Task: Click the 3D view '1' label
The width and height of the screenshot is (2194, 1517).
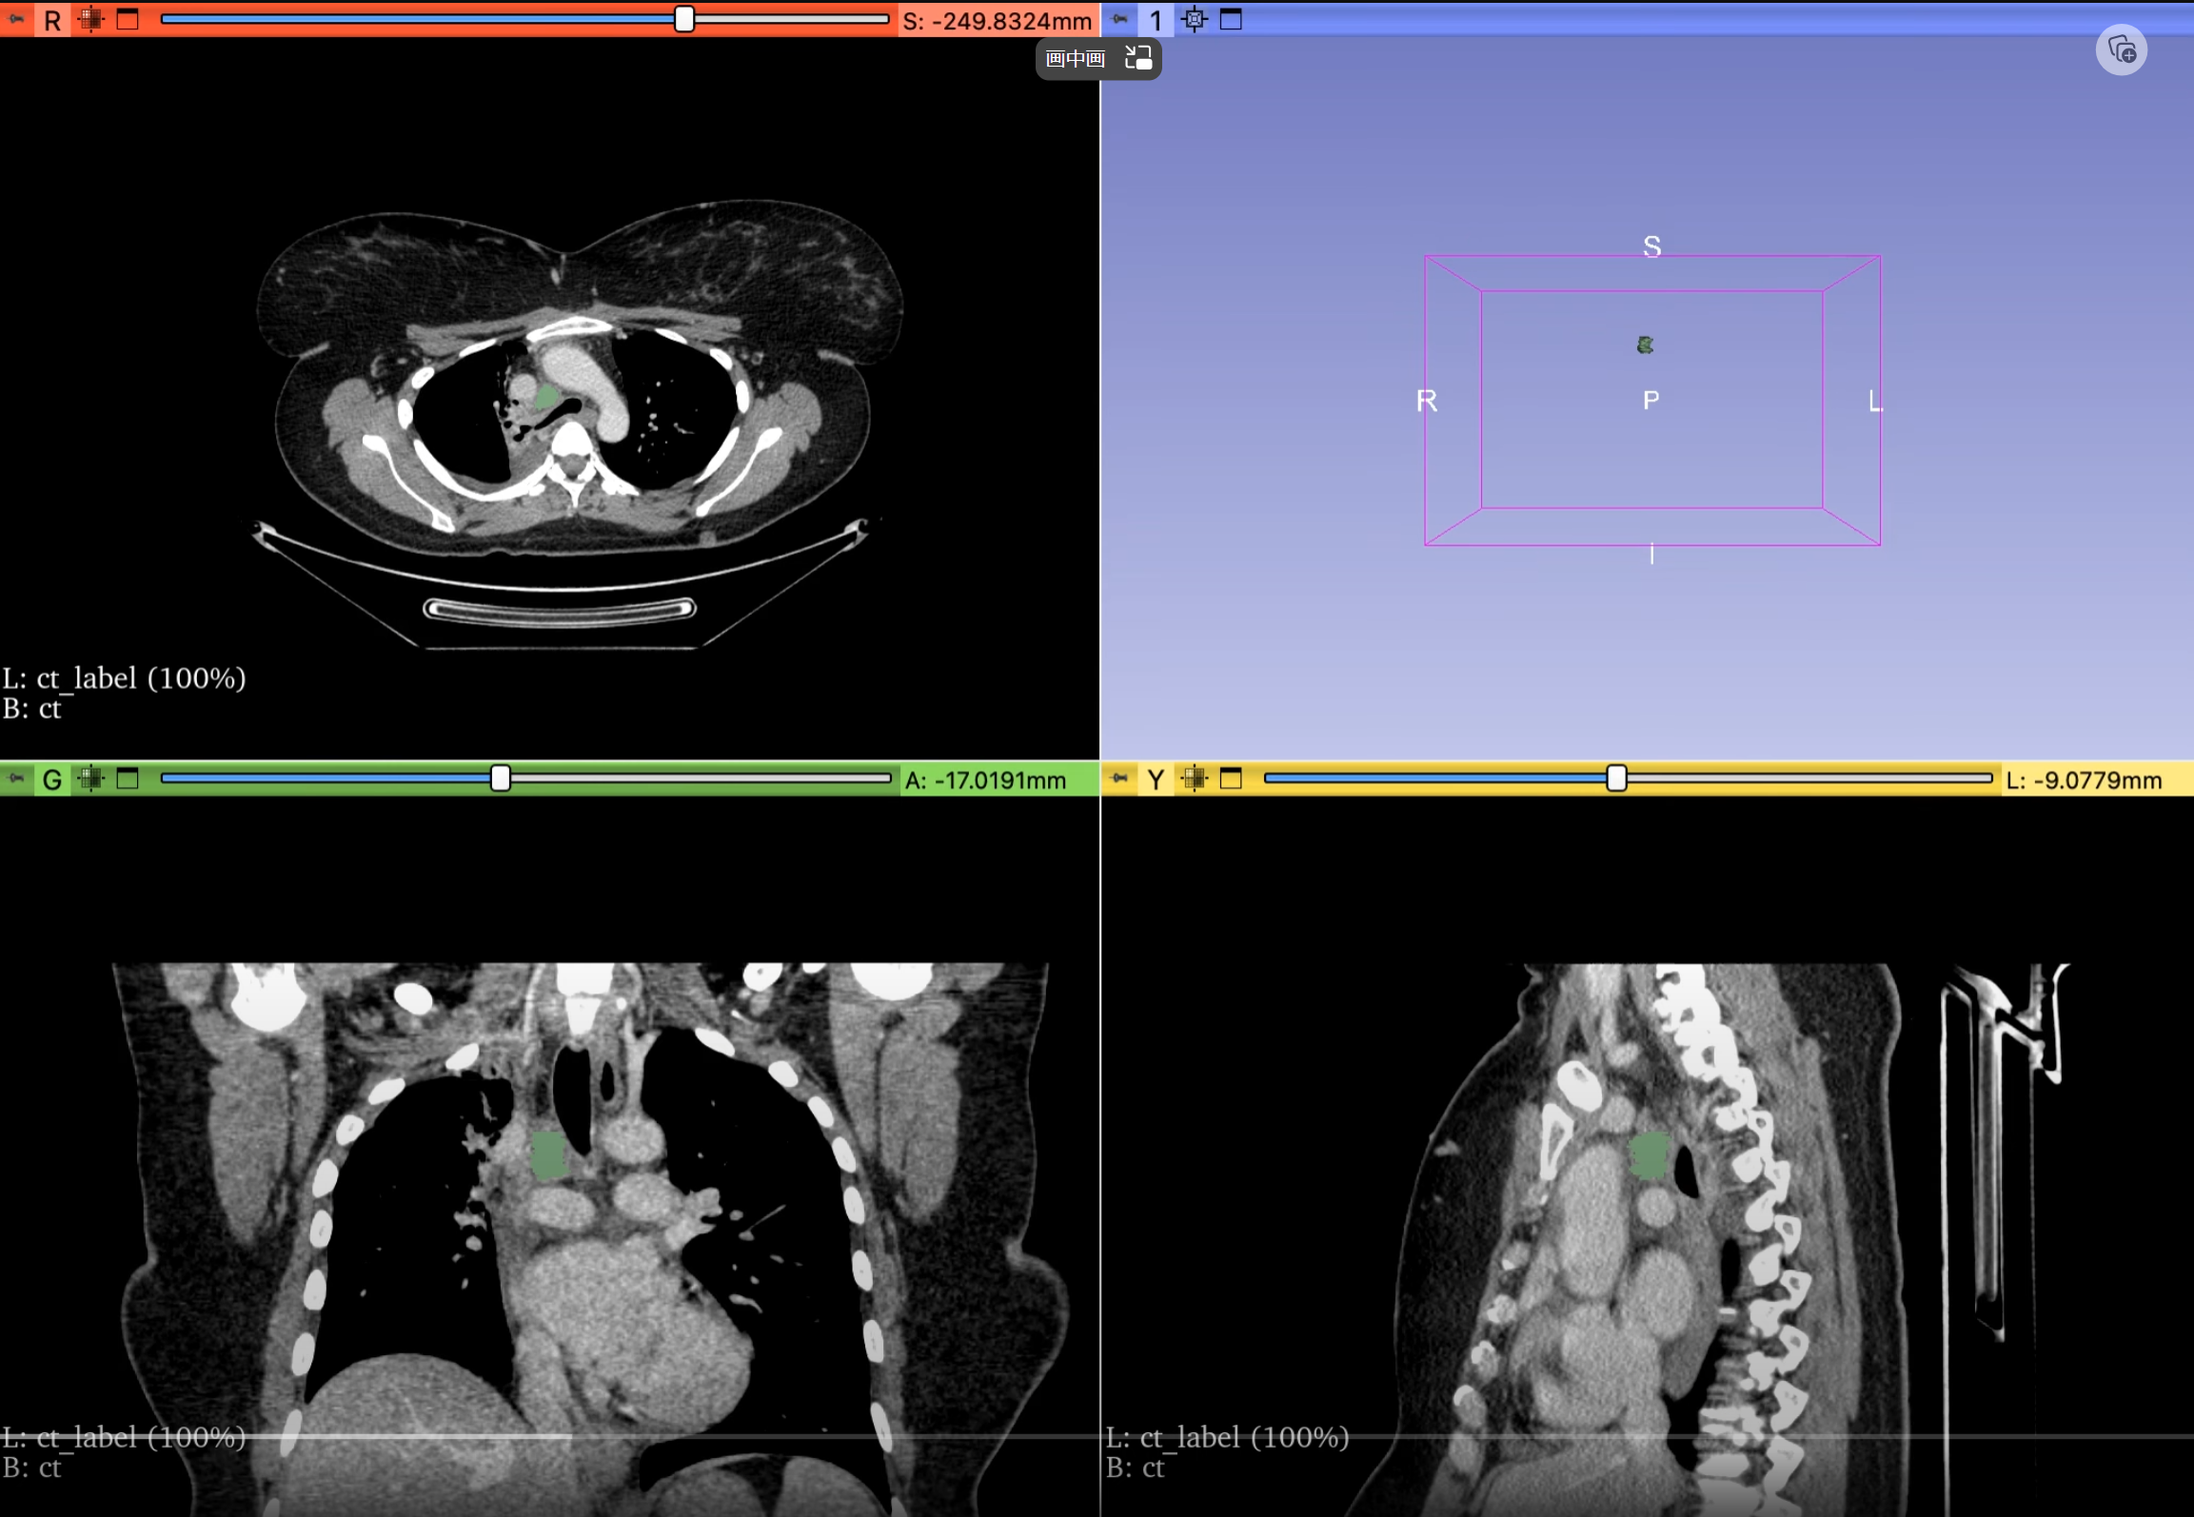Action: [x=1156, y=20]
